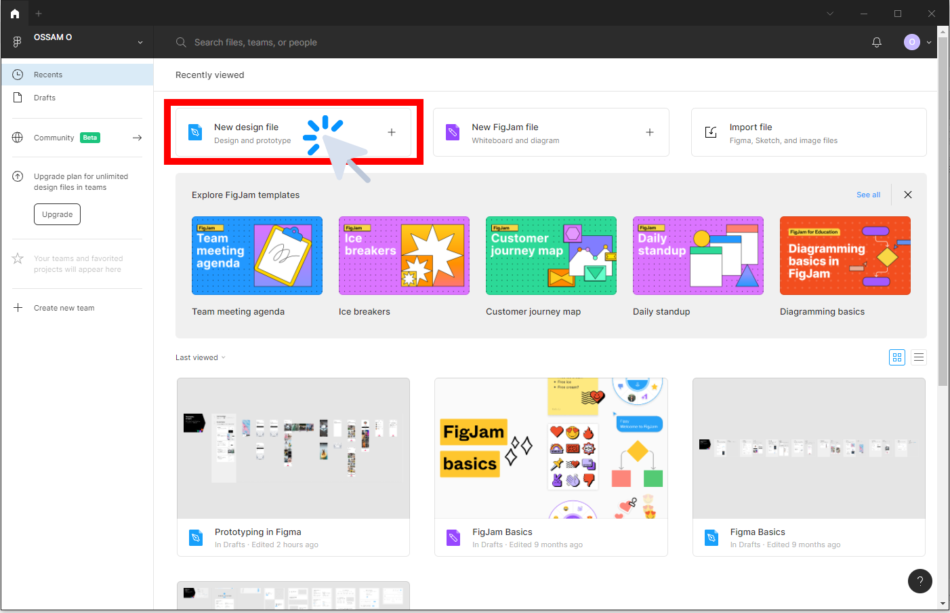Open the Ice breakers template

click(x=404, y=256)
